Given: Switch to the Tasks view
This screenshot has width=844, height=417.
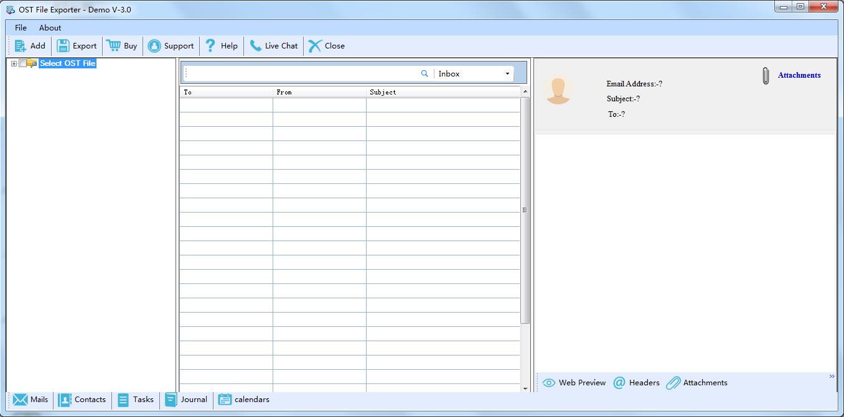Looking at the screenshot, I should (135, 400).
